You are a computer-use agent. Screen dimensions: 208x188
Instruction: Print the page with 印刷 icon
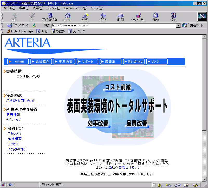pos(120,17)
